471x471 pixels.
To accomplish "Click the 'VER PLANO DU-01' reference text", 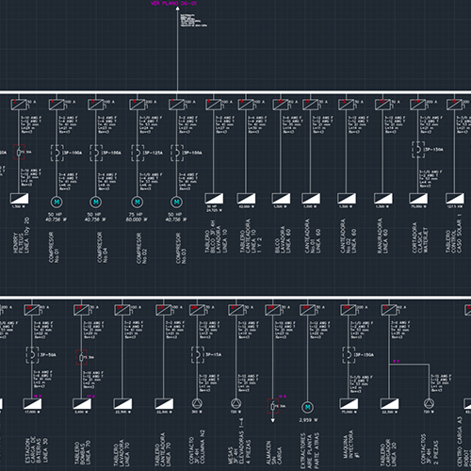I will [x=173, y=4].
